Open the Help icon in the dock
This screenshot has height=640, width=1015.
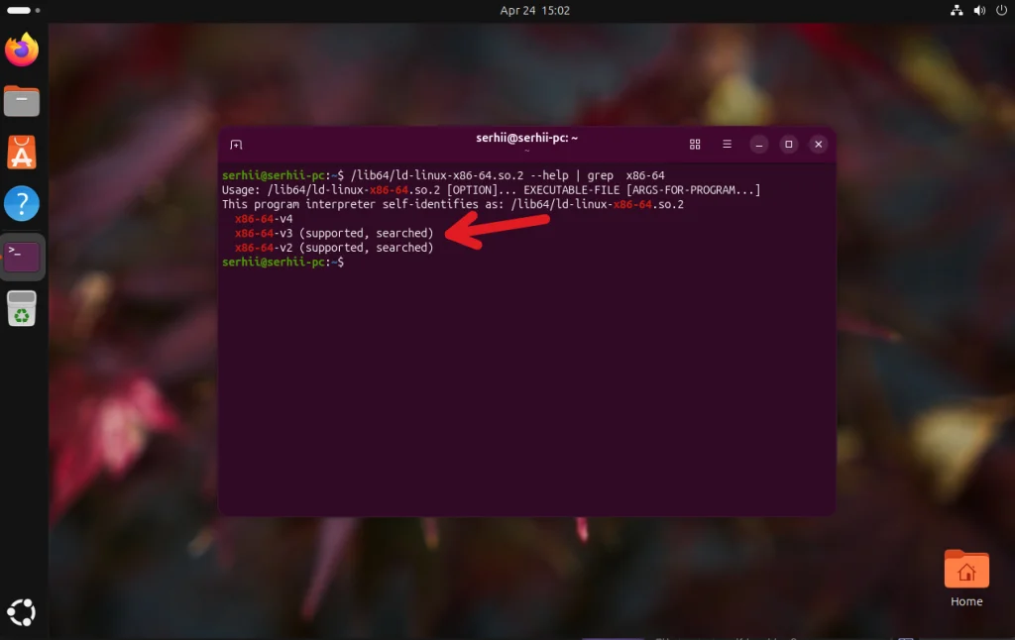pyautogui.click(x=22, y=204)
